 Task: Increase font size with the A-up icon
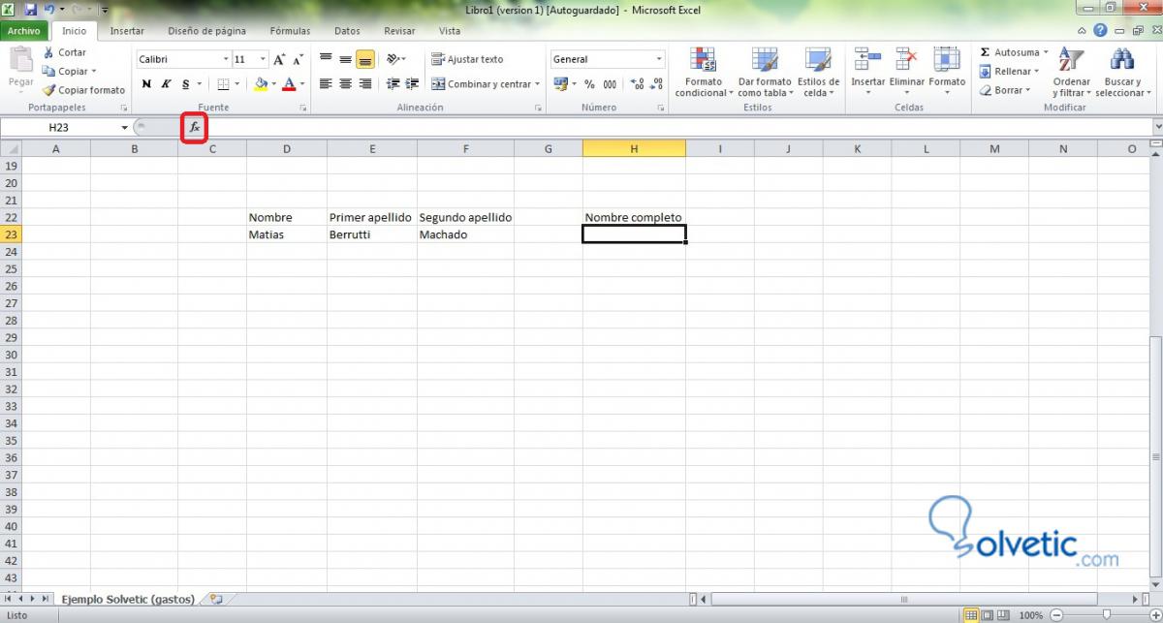pyautogui.click(x=280, y=59)
